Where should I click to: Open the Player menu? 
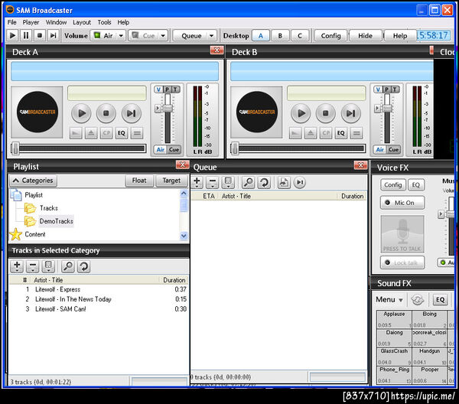pos(31,22)
